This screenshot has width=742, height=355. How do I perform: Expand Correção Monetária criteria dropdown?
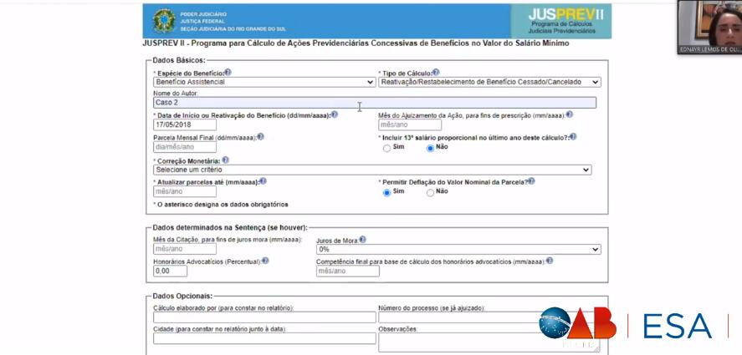tap(372, 170)
